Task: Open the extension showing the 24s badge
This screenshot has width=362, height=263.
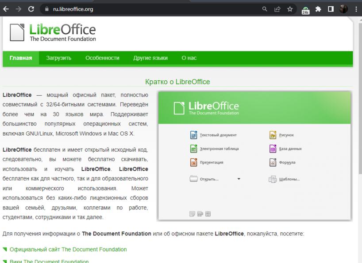Action: coord(305,10)
